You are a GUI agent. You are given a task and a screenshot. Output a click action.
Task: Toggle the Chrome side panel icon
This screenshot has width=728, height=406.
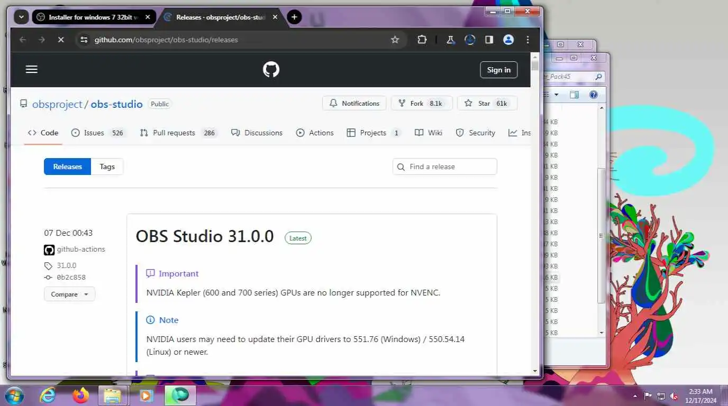[489, 40]
